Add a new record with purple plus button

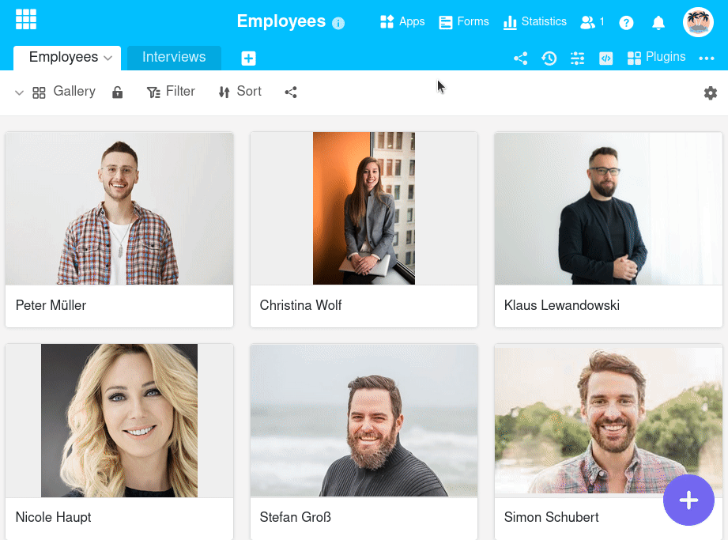tap(688, 500)
